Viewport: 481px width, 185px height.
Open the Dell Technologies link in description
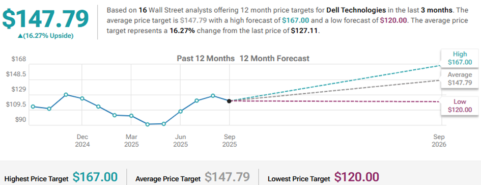(356, 10)
